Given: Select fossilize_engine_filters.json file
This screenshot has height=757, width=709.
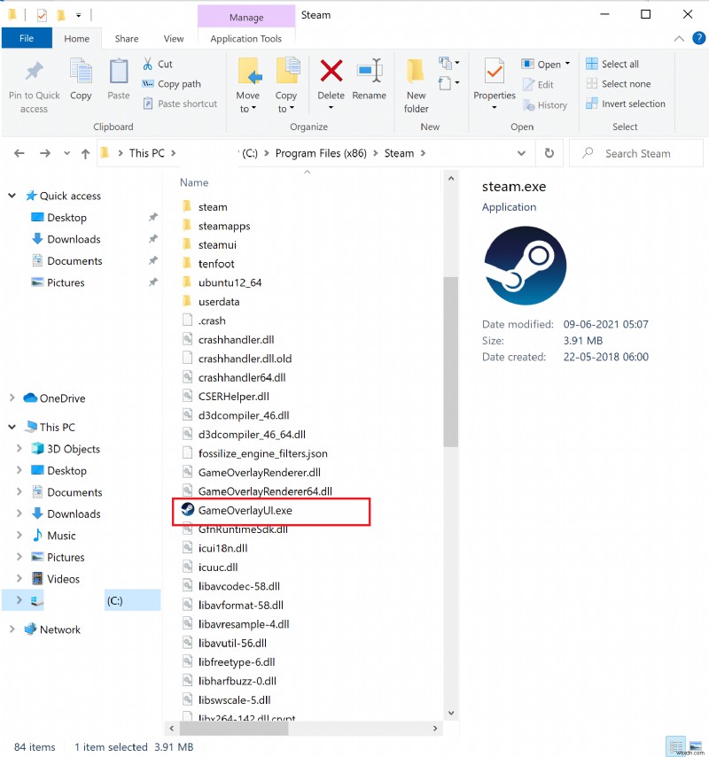Looking at the screenshot, I should pos(262,453).
